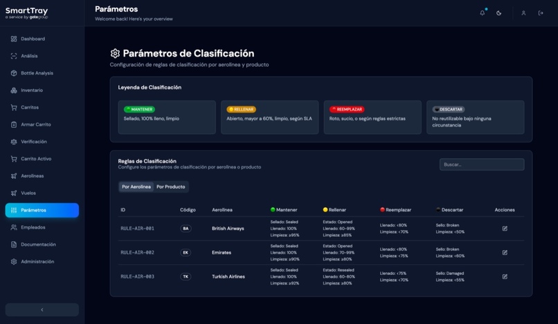Image resolution: width=558 pixels, height=324 pixels.
Task: Click the BA code badge
Action: tap(186, 229)
